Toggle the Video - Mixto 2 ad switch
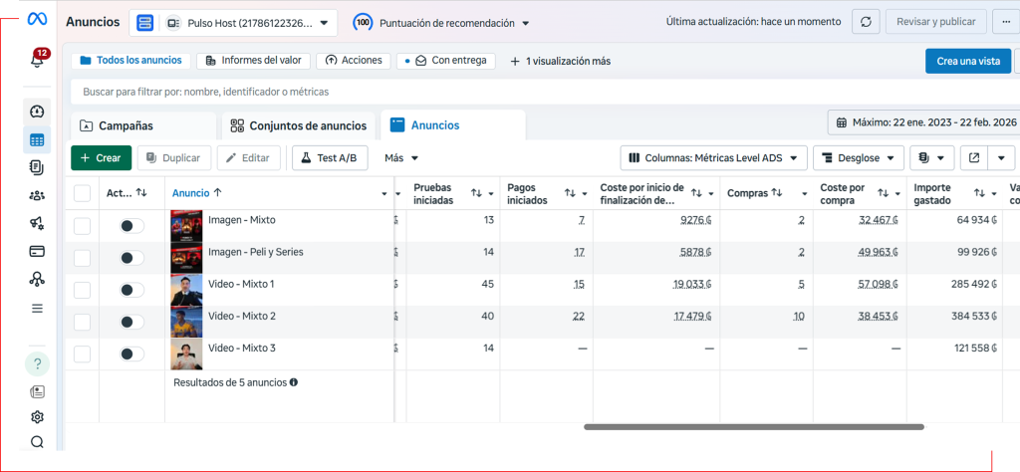 point(131,322)
